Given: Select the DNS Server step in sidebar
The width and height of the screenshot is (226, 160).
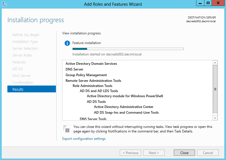Looking at the screenshot, I should (x=22, y=76).
